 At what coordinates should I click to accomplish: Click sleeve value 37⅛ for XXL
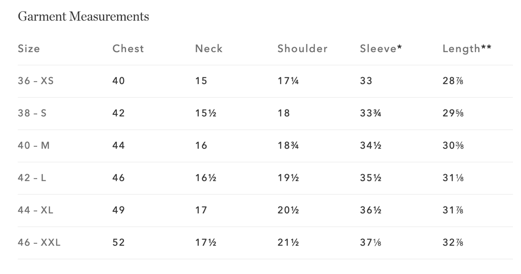click(371, 243)
